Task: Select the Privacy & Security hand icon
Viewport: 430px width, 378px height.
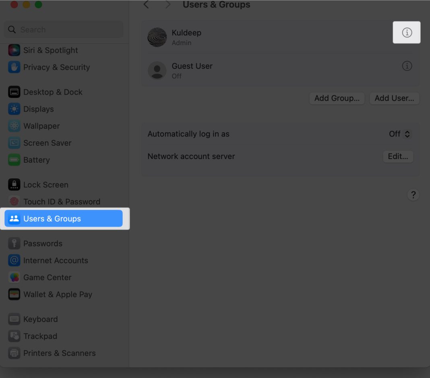Action: point(14,67)
